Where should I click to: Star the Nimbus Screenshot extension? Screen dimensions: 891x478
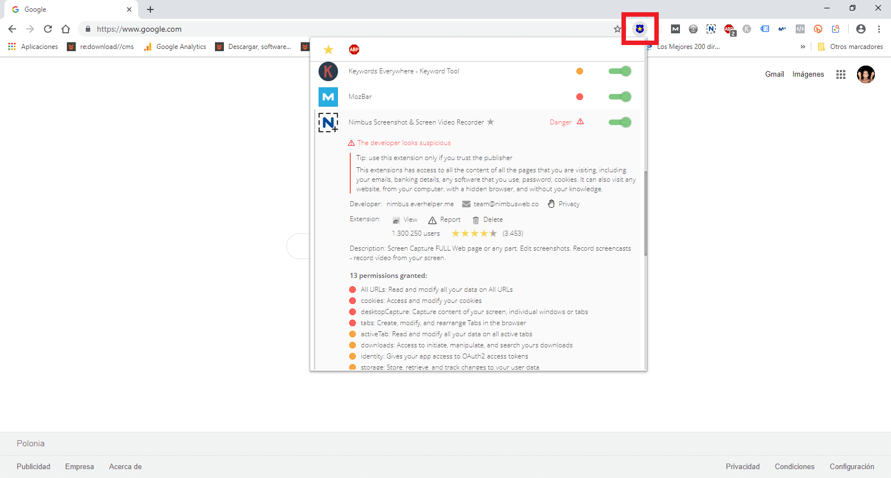pyautogui.click(x=491, y=122)
